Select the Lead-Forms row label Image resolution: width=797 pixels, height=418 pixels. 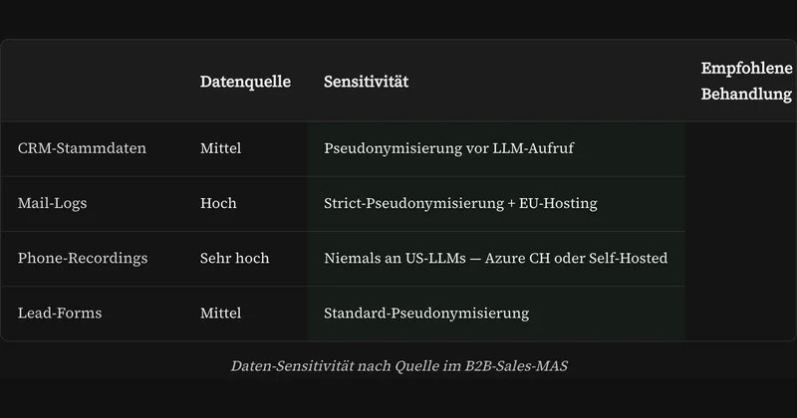60,313
